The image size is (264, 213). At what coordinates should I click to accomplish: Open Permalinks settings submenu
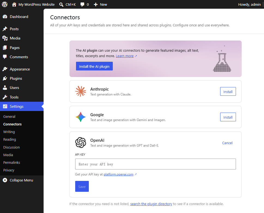tap(12, 162)
